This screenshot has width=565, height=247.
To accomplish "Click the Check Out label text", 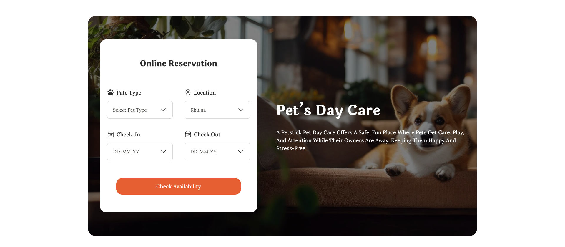I will (207, 135).
